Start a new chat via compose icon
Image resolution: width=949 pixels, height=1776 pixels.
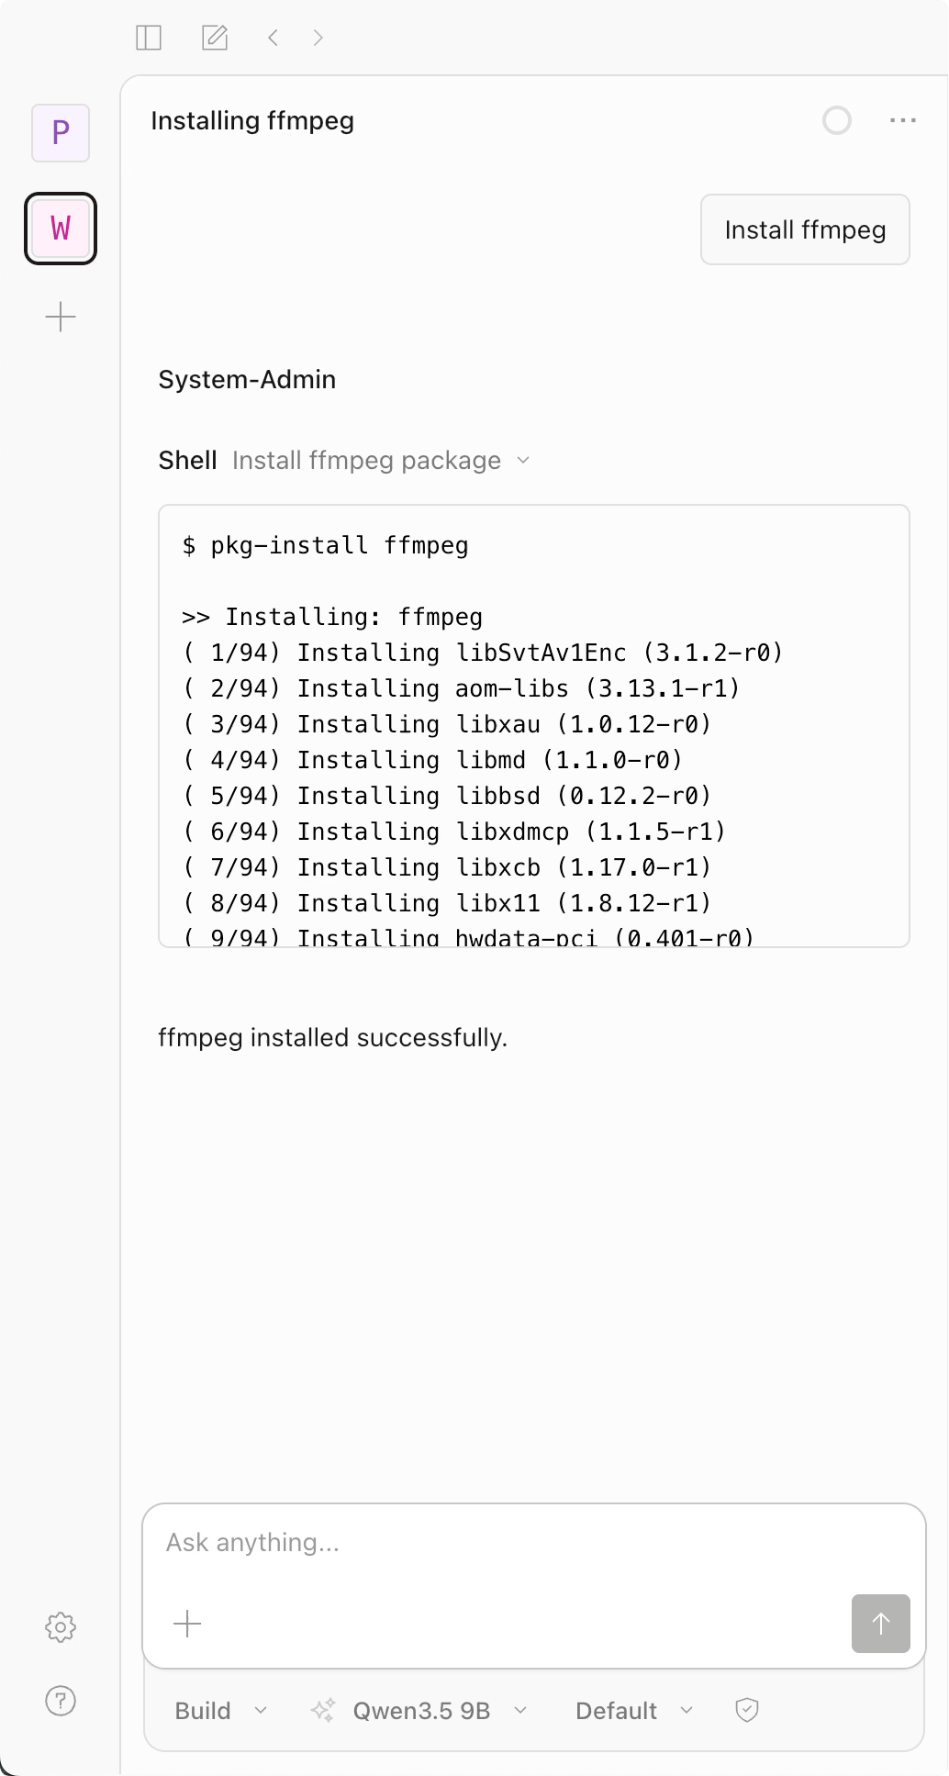click(x=215, y=38)
